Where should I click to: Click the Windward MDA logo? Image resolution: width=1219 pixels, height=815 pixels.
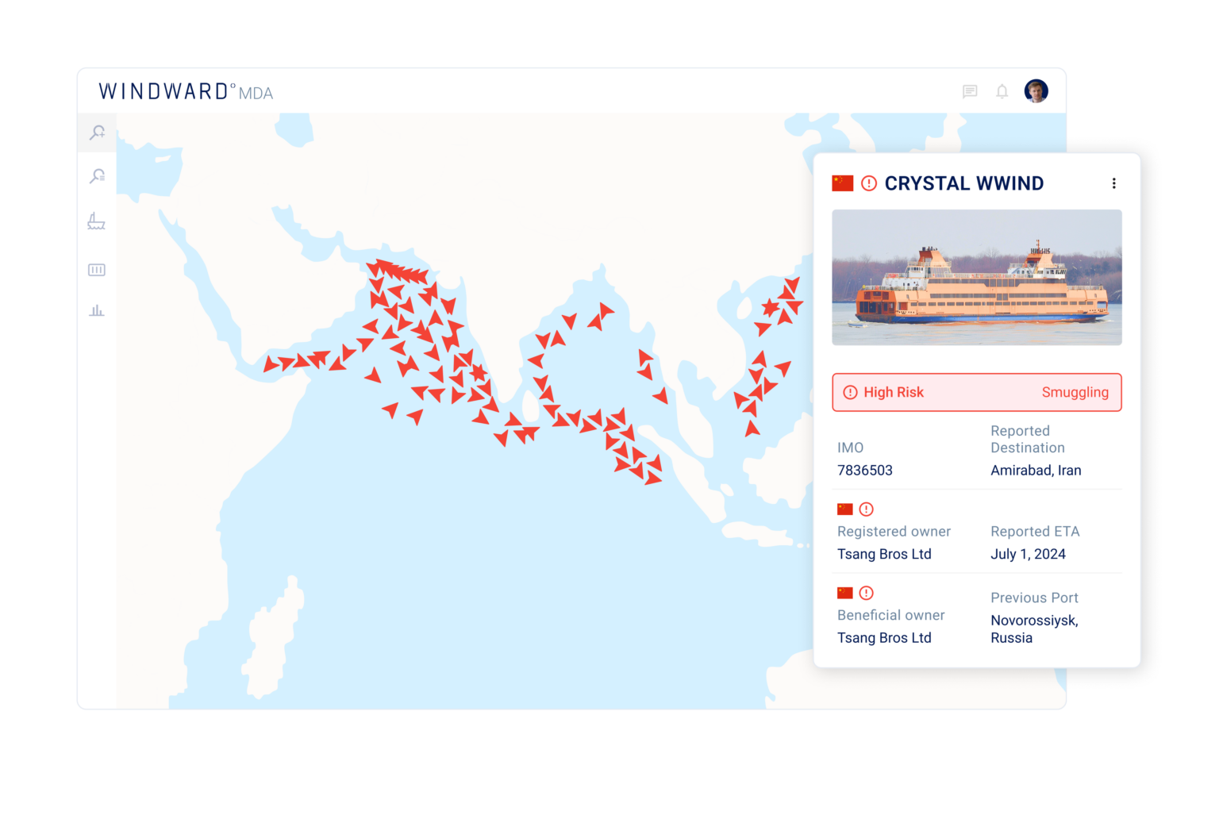(186, 92)
